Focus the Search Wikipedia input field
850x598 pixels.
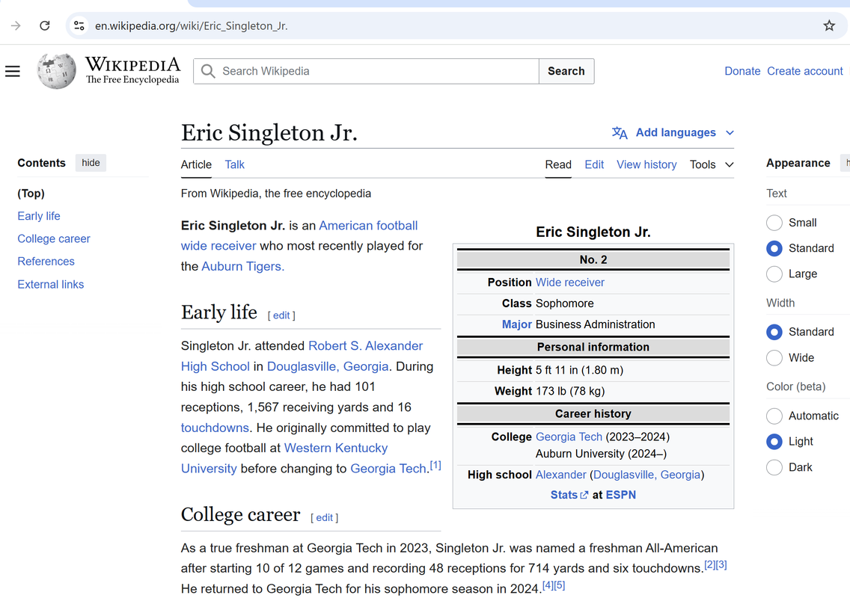(x=367, y=71)
